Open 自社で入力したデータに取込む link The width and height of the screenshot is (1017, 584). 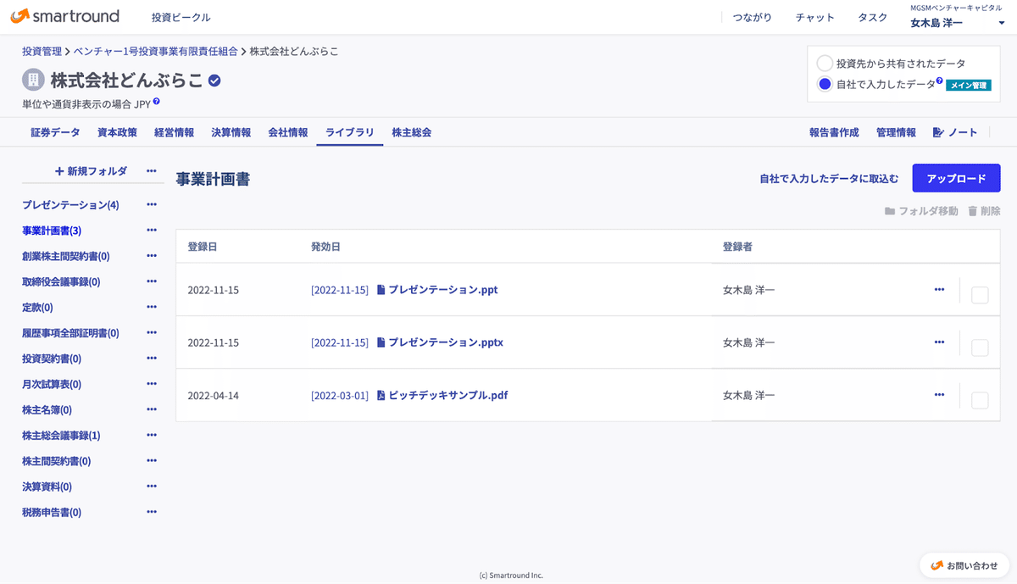tap(828, 179)
